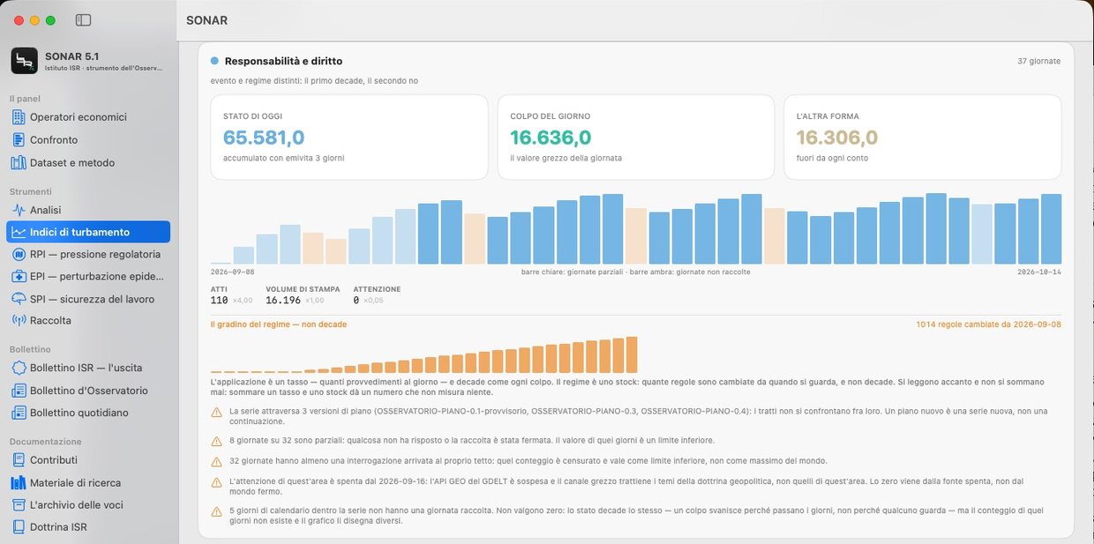The image size is (1094, 544).
Task: Select the Dataset e metodo books icon
Action: tap(19, 163)
